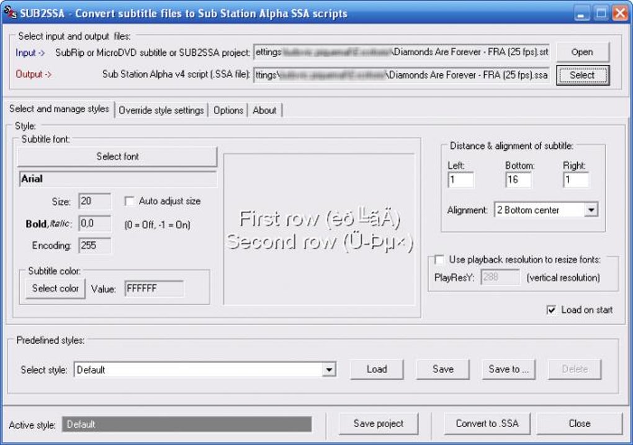Click the SUB2SSA title bar app icon
Image resolution: width=633 pixels, height=445 pixels.
(10, 12)
